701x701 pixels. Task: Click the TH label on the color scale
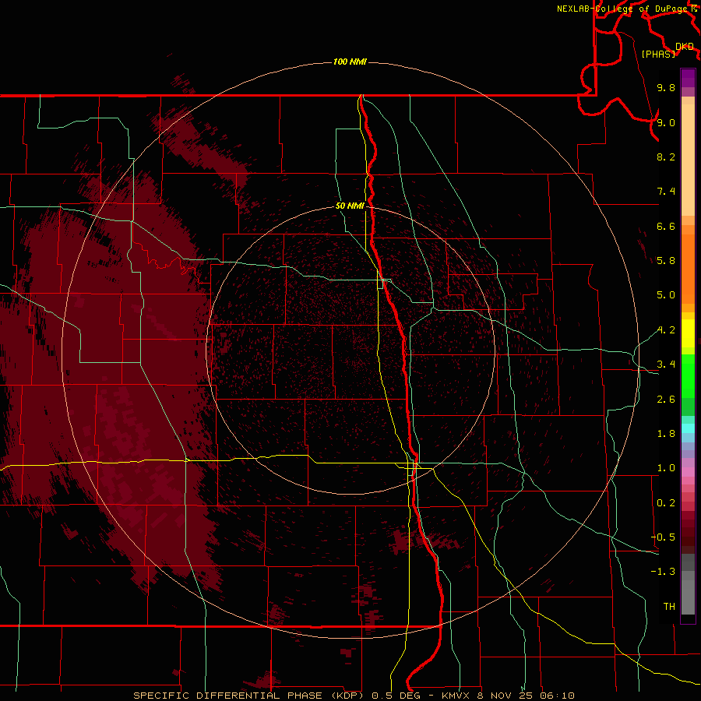coord(669,607)
